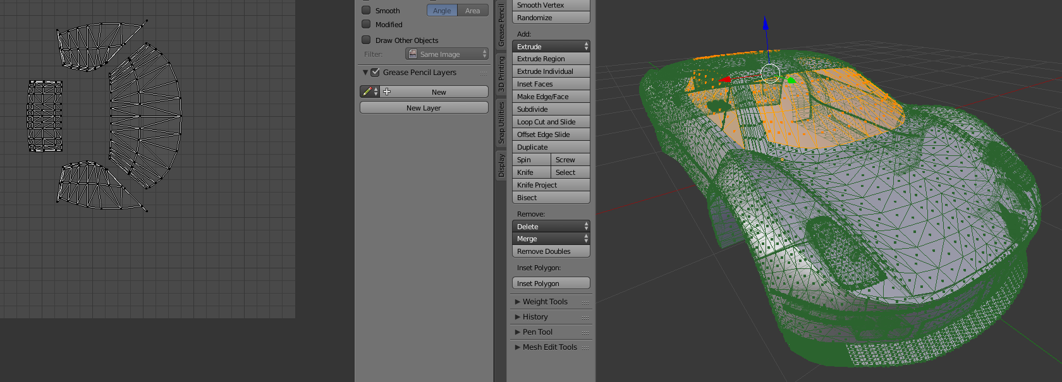Switch to the Snap Utilities tab
Image resolution: width=1062 pixels, height=382 pixels.
tap(501, 122)
